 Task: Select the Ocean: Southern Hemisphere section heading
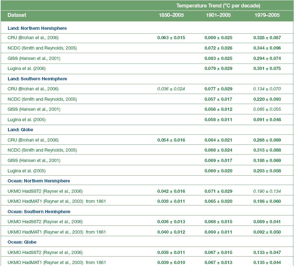(39, 212)
